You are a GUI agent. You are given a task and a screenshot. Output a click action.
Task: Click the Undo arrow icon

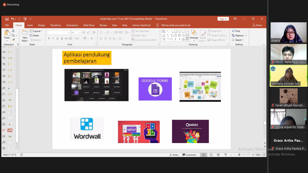click(x=13, y=19)
